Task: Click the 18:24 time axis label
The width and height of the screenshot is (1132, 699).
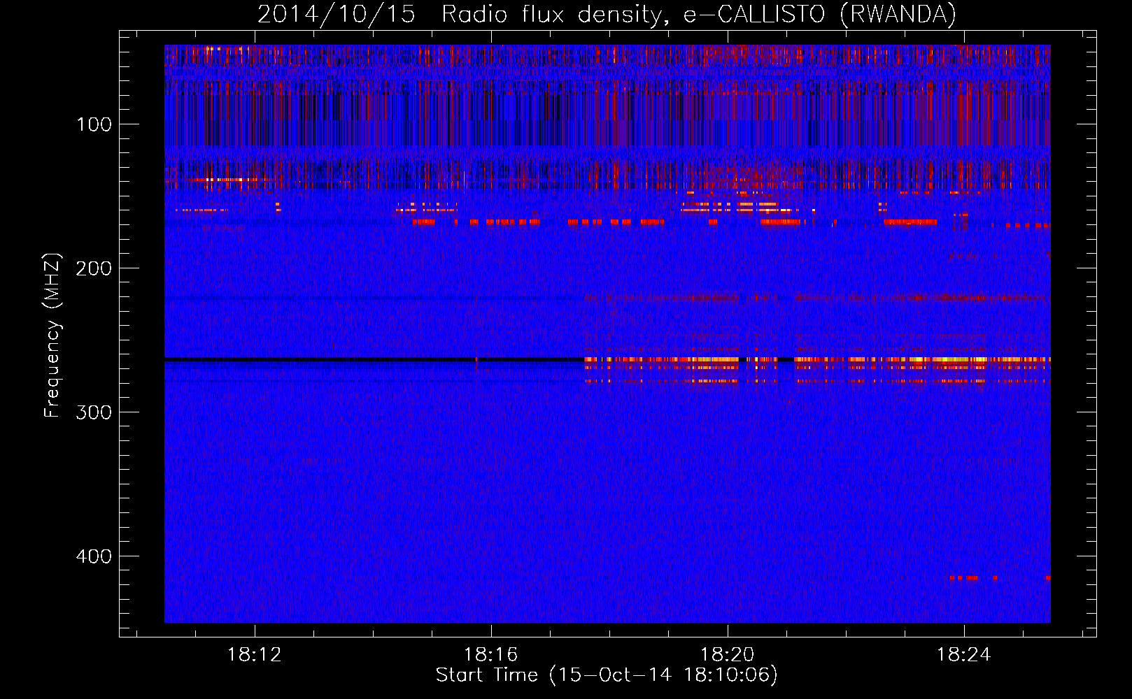Action: (964, 655)
